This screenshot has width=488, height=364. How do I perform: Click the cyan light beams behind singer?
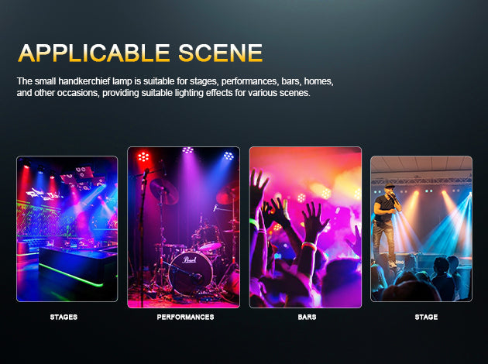(x=450, y=222)
